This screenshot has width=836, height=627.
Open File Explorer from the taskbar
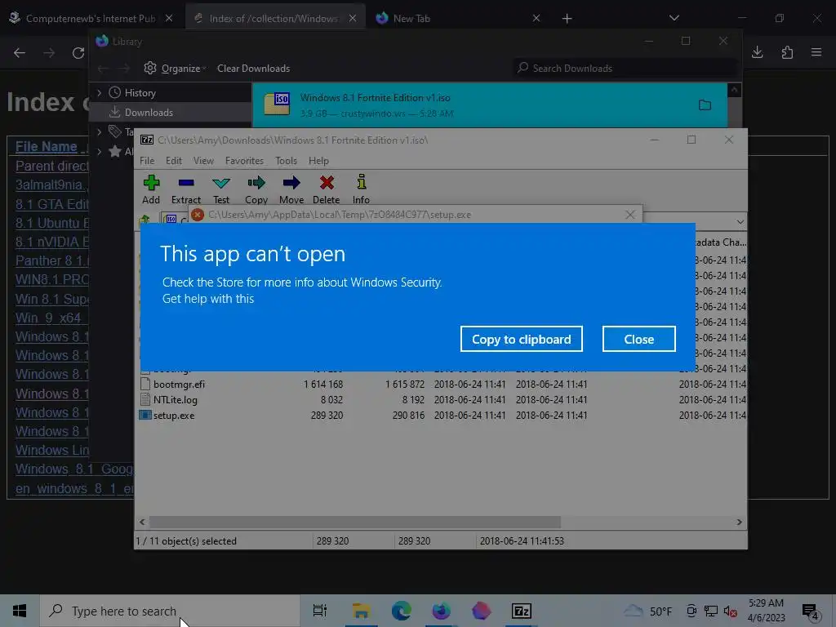pyautogui.click(x=361, y=611)
